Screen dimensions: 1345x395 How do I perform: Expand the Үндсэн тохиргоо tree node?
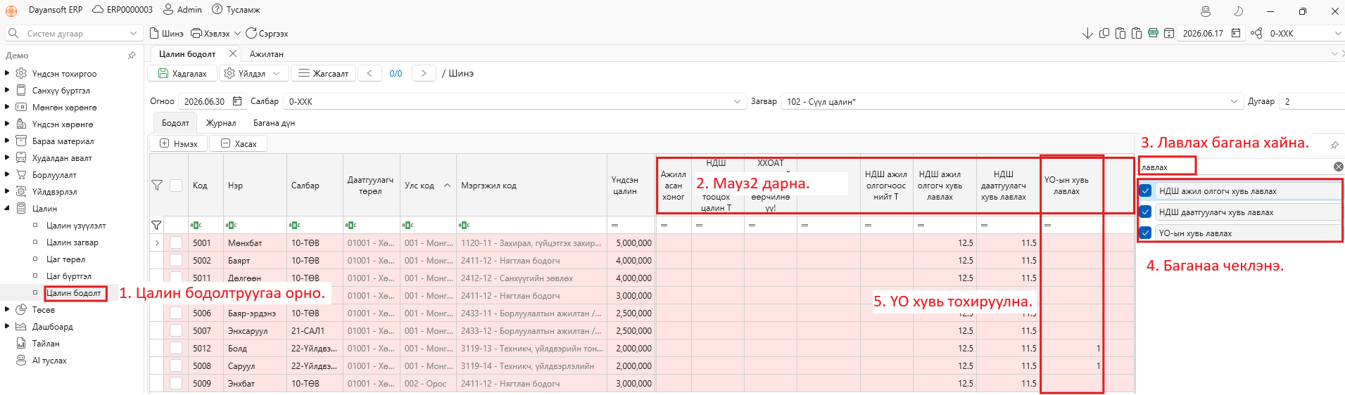pos(7,73)
